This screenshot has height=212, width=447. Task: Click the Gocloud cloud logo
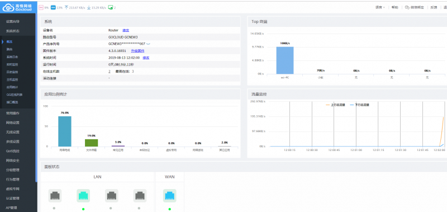tap(8, 7)
